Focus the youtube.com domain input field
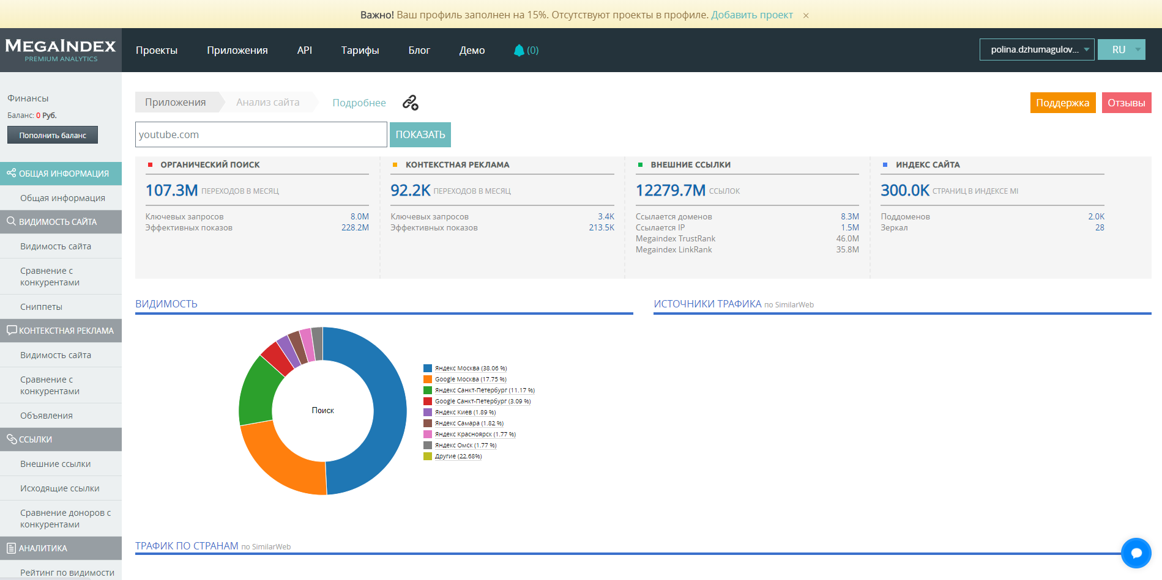 [x=261, y=134]
